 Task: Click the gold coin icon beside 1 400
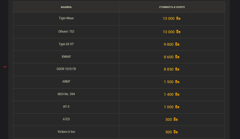tap(177, 94)
